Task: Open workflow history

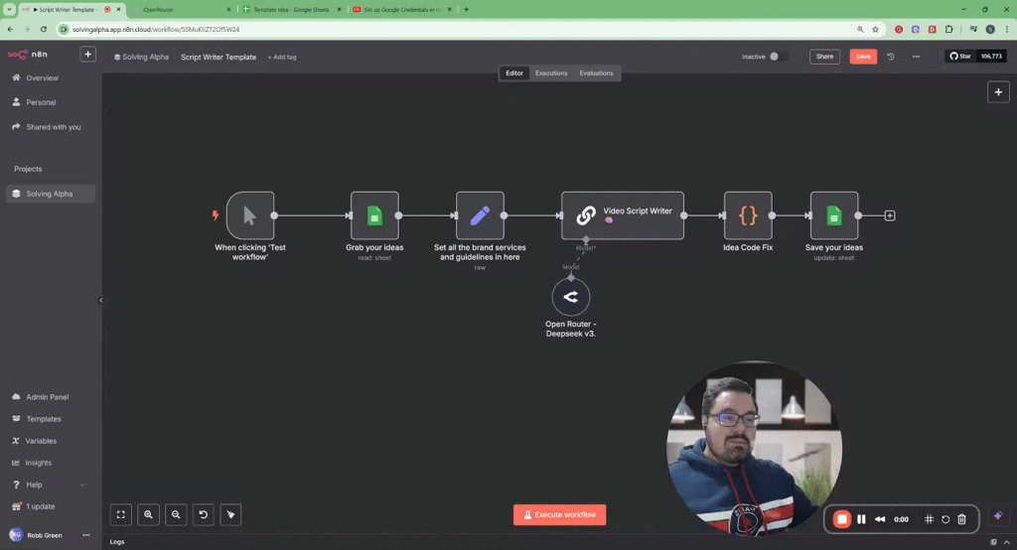Action: pos(891,57)
